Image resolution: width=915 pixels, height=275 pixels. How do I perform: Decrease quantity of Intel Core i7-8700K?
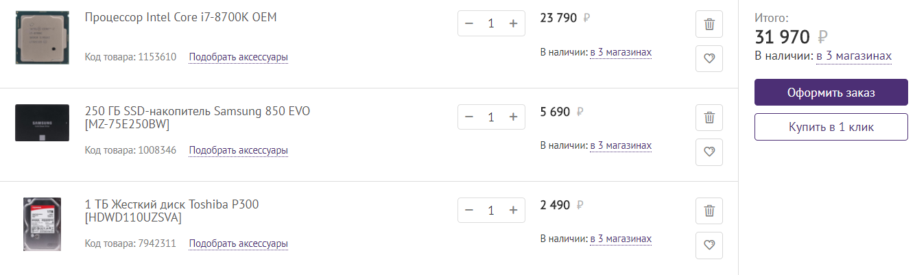[469, 23]
